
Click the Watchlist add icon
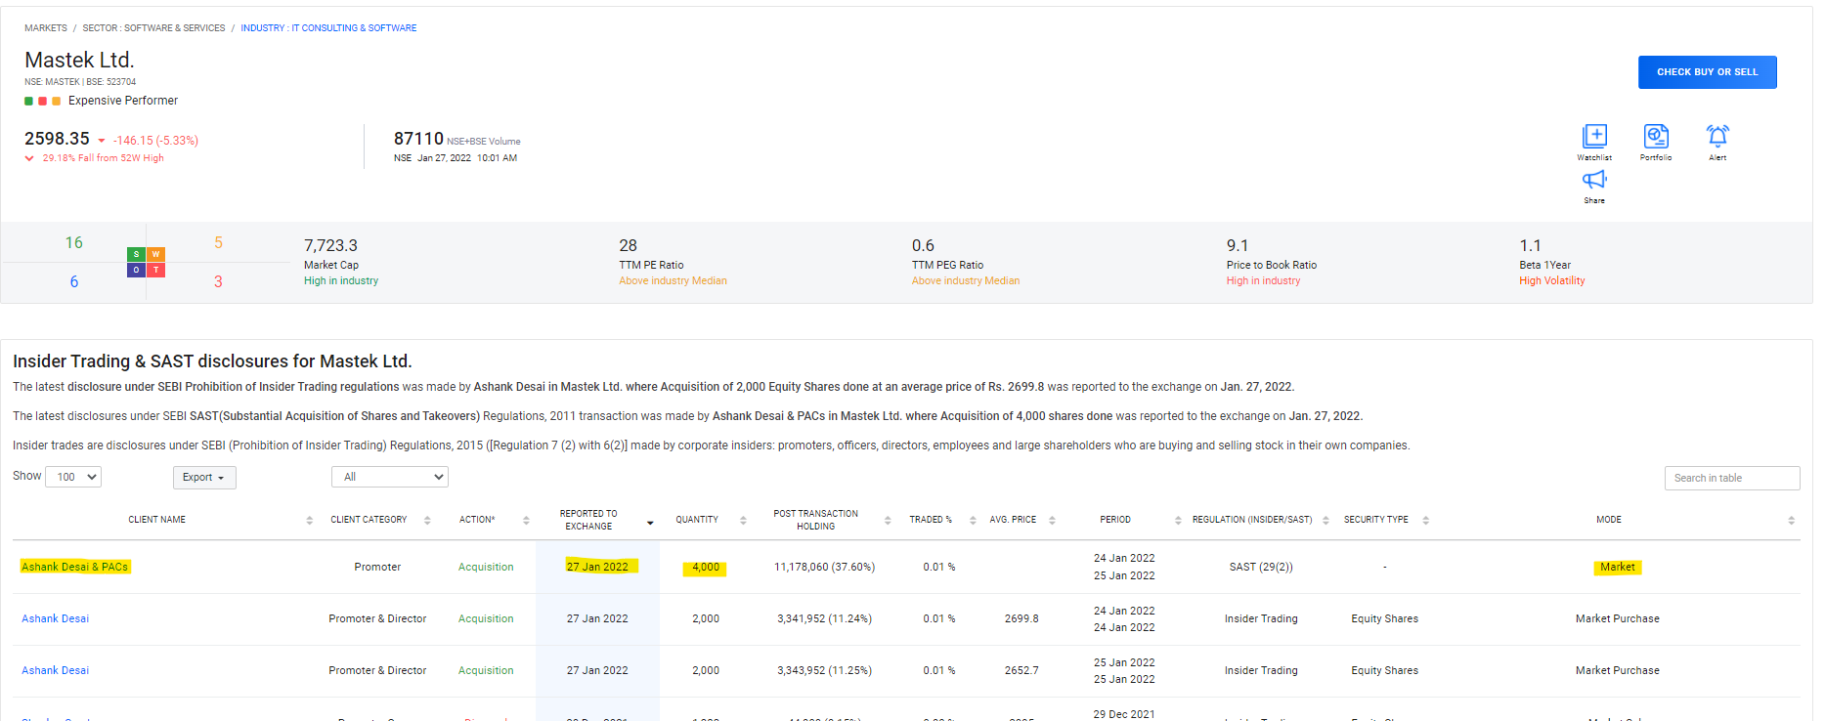[1593, 136]
